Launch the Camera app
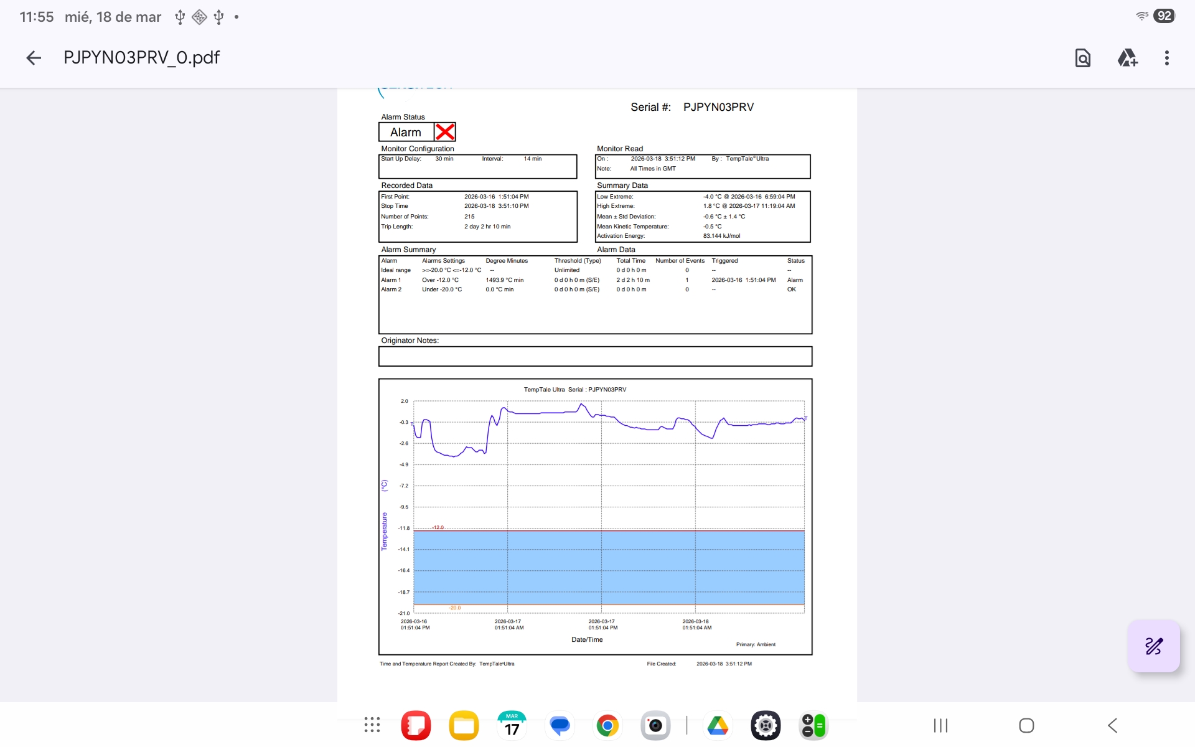1195x747 pixels. (655, 725)
